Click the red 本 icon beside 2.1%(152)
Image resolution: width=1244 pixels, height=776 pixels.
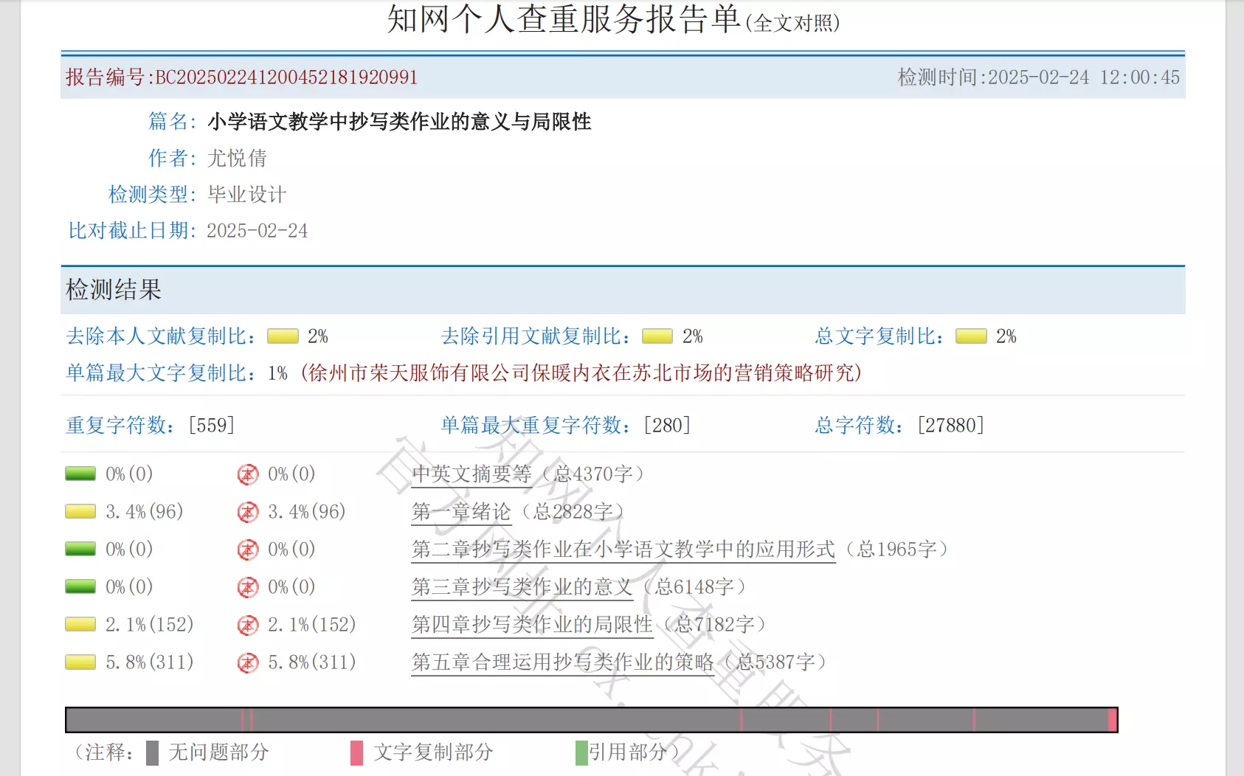coord(248,626)
